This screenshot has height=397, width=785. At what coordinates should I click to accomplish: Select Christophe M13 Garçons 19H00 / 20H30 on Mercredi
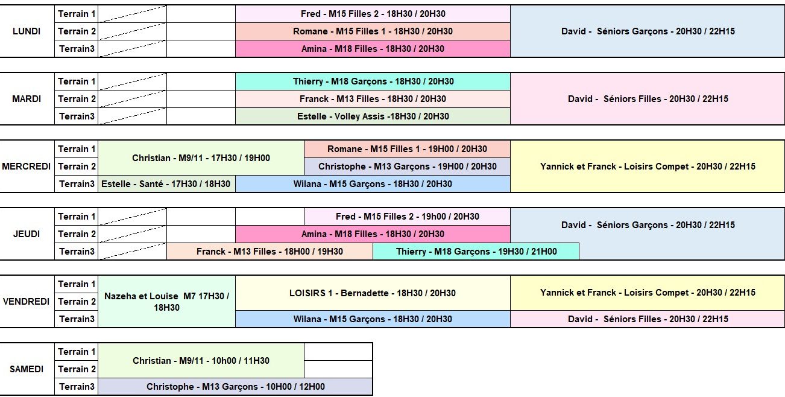[x=407, y=167]
